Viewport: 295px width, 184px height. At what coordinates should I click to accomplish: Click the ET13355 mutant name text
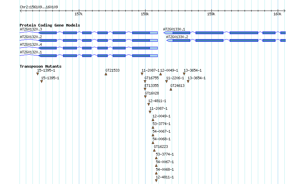coord(151,86)
